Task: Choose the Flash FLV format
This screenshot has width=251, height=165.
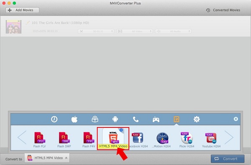Action: point(40,140)
